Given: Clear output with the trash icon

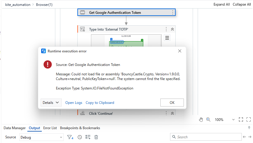Looking at the screenshot, I should (x=96, y=137).
